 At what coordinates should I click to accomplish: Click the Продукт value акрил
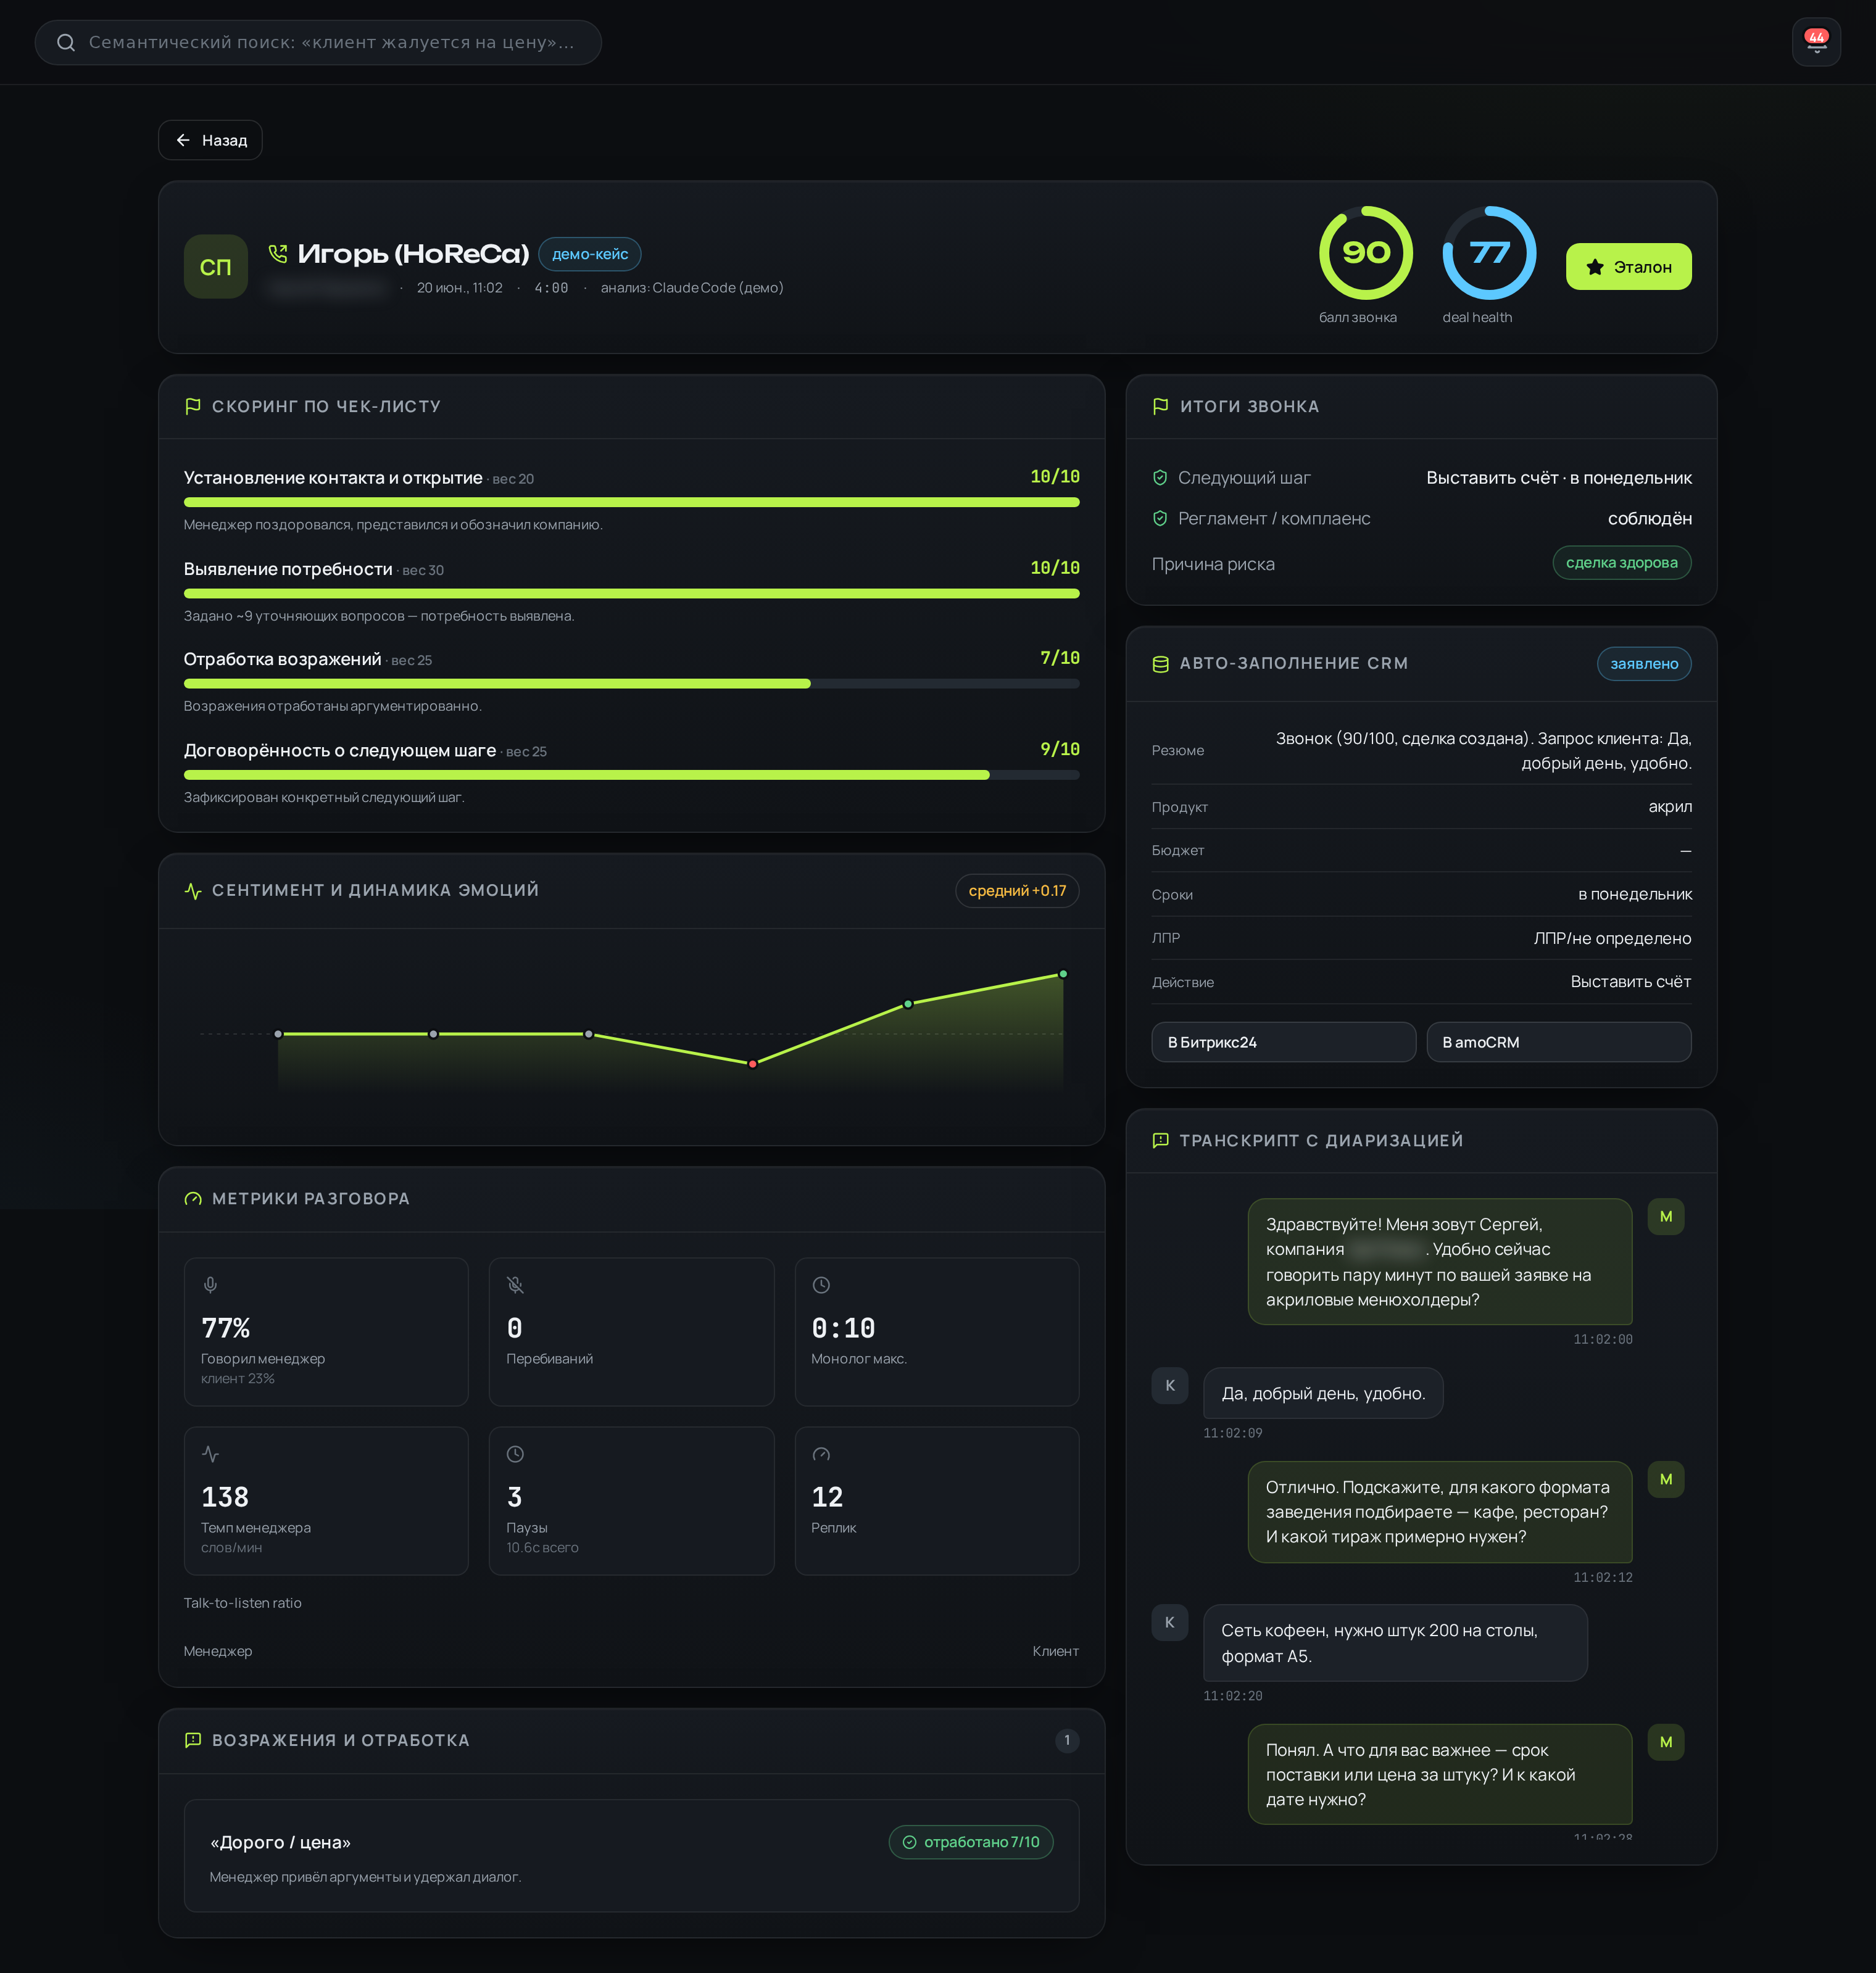[1670, 806]
